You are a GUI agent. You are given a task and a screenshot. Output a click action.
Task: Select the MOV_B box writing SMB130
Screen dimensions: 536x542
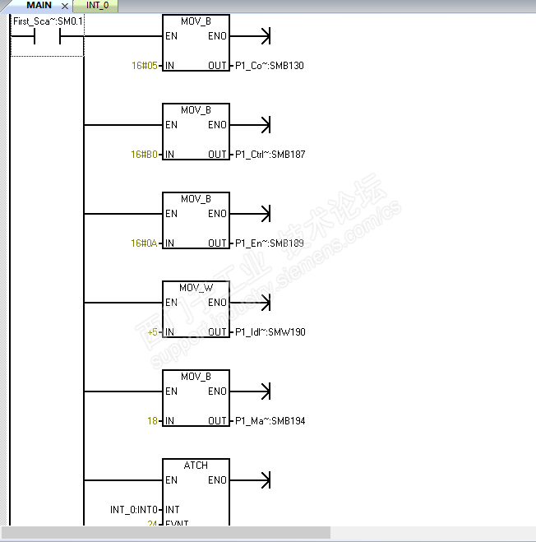point(196,43)
